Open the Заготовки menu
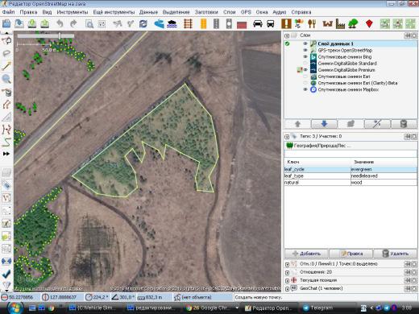Viewport: 419px width, 314px height. (206, 12)
